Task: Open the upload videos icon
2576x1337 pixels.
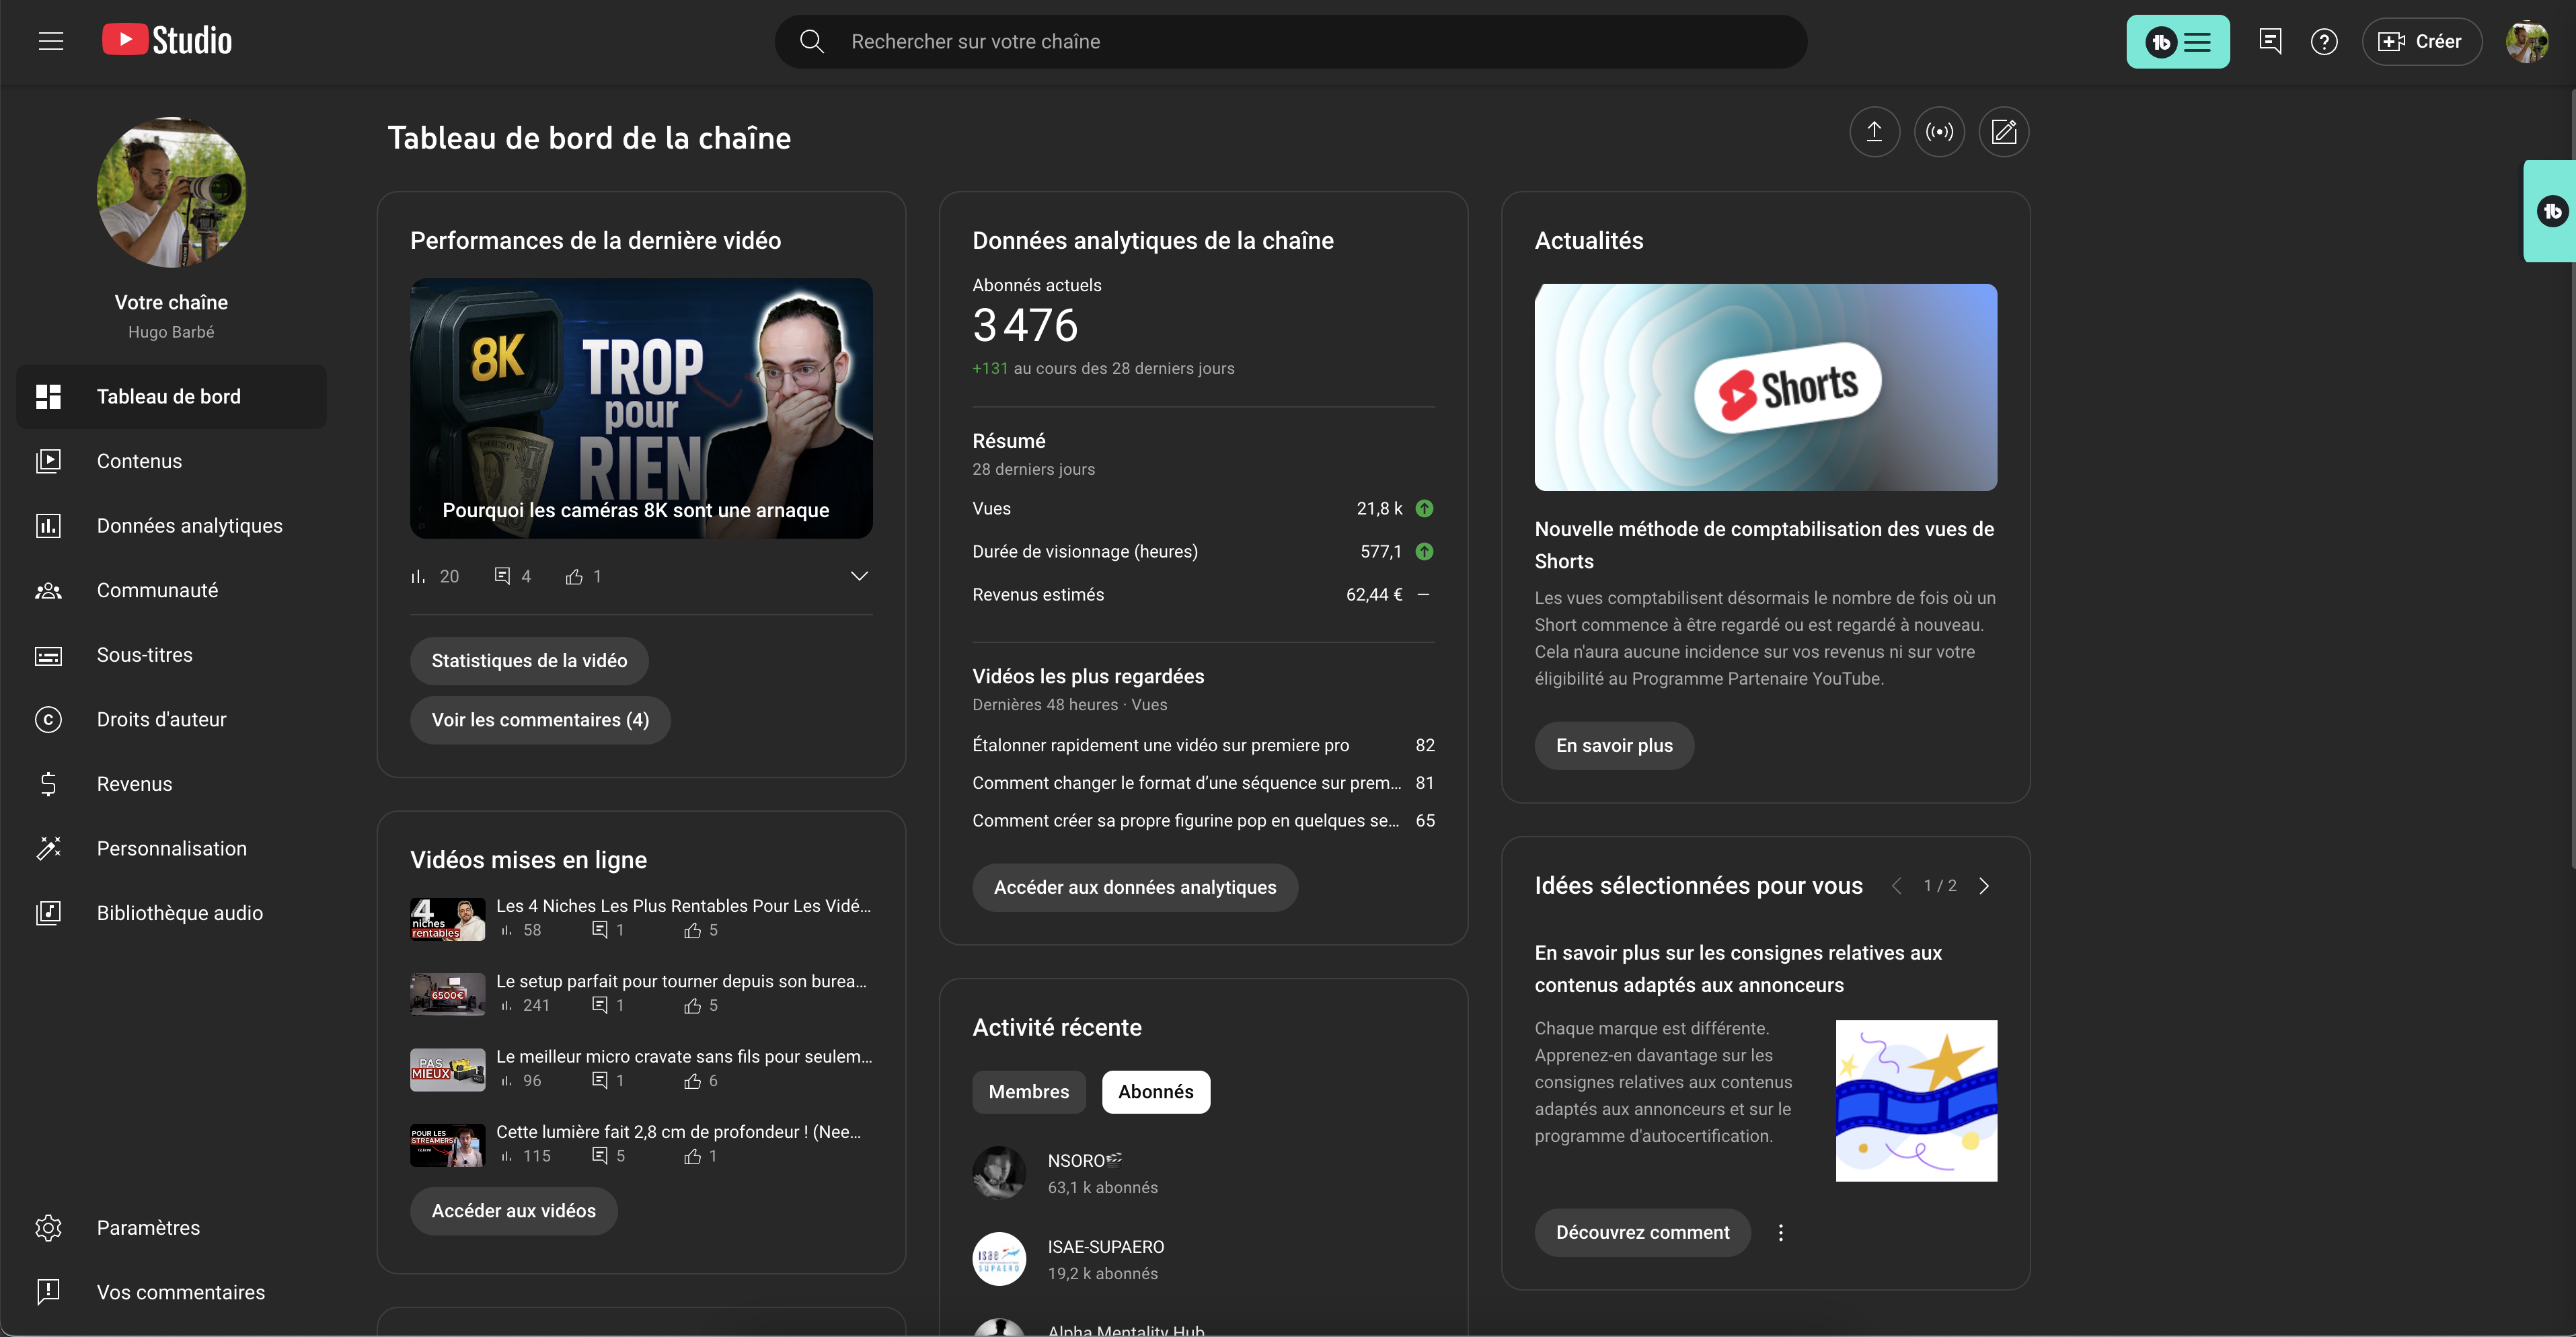Action: [1874, 131]
